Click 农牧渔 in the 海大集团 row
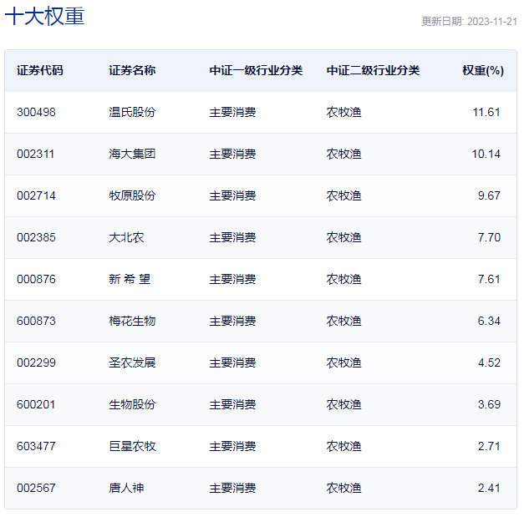The image size is (524, 517). click(343, 154)
